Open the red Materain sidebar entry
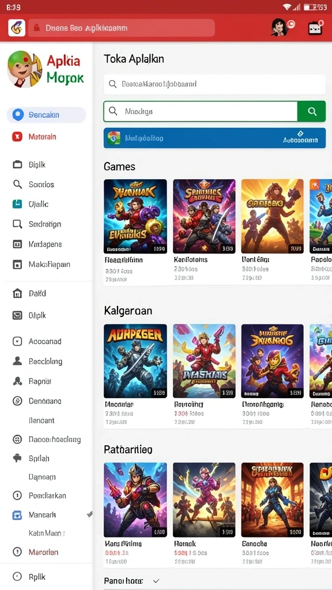Viewport: 332px width, 590px height. coord(42,137)
